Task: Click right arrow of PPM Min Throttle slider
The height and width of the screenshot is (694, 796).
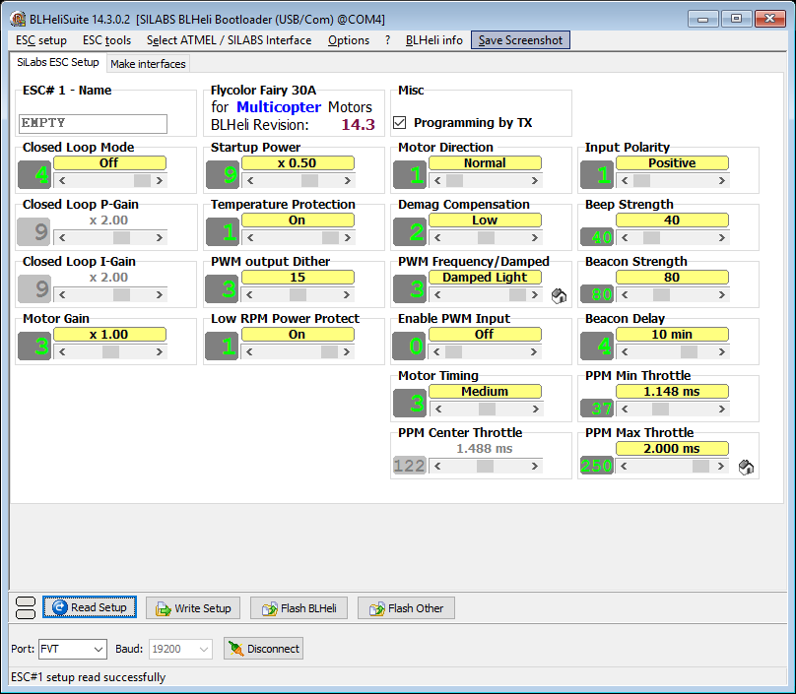Action: (721, 409)
